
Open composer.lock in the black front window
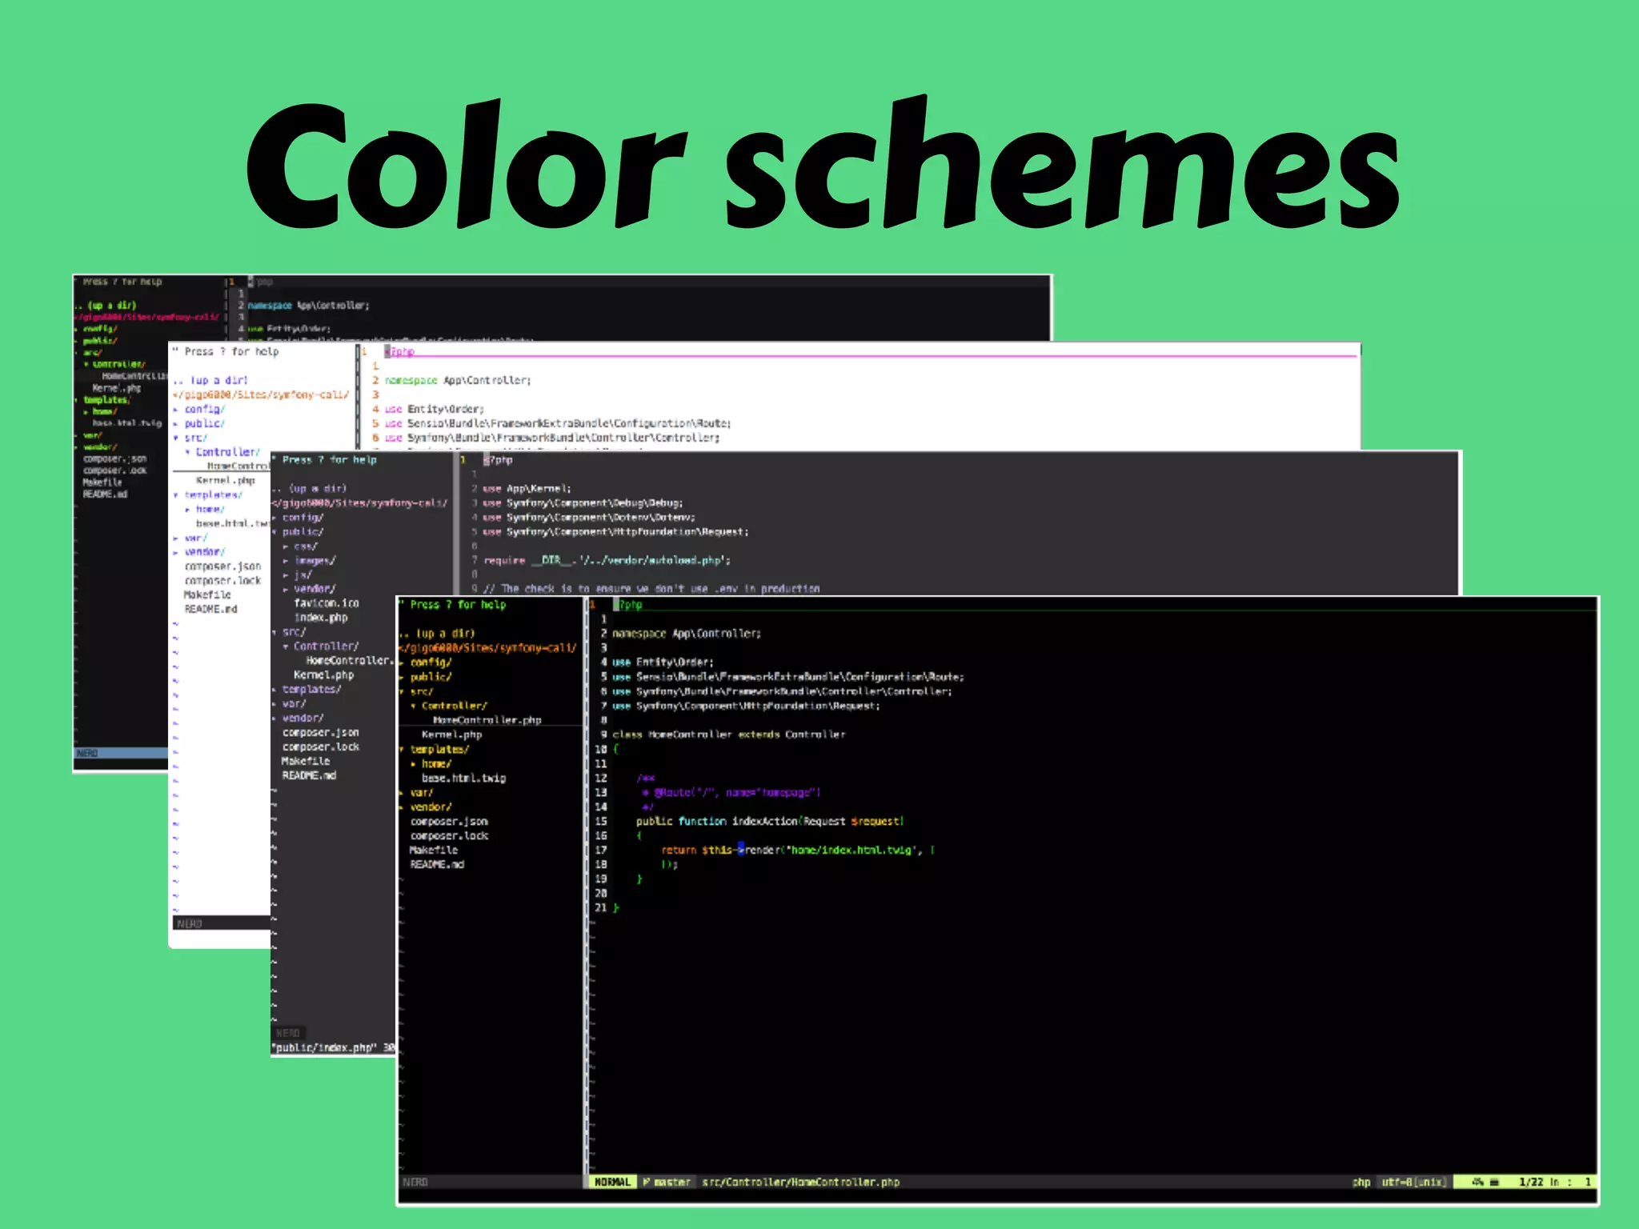coord(449,836)
